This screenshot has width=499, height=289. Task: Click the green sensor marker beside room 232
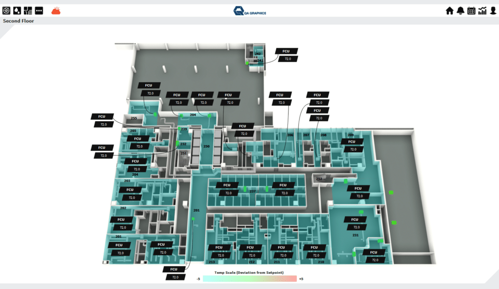click(x=177, y=143)
